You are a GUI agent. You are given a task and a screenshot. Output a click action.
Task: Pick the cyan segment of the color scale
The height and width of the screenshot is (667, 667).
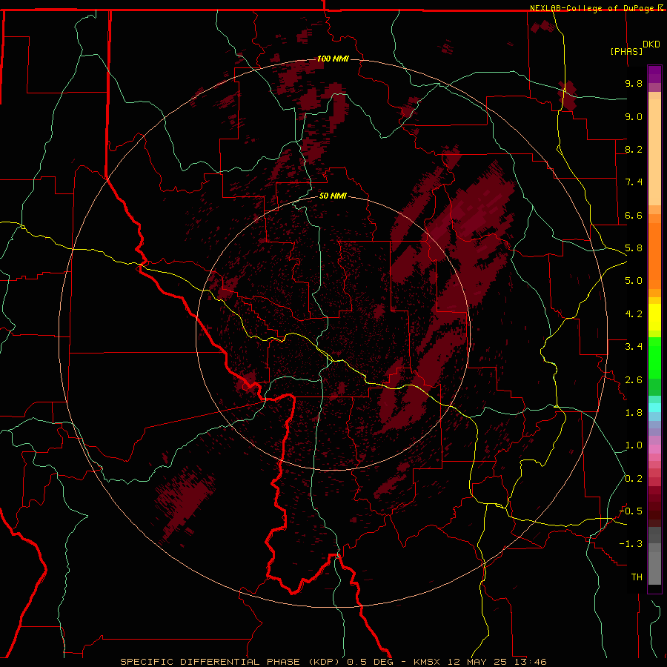(654, 408)
